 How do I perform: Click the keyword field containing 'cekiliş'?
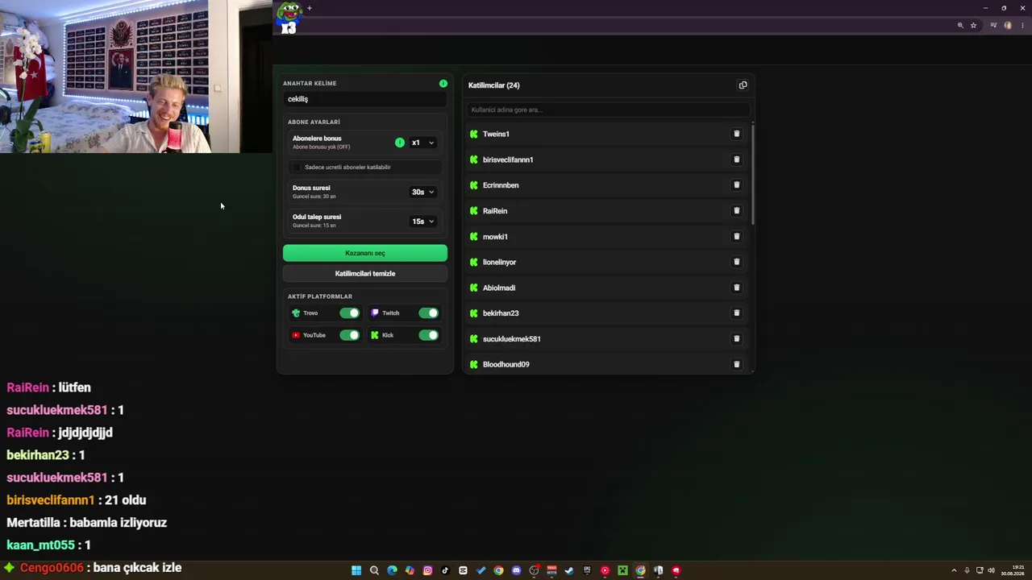pos(365,99)
